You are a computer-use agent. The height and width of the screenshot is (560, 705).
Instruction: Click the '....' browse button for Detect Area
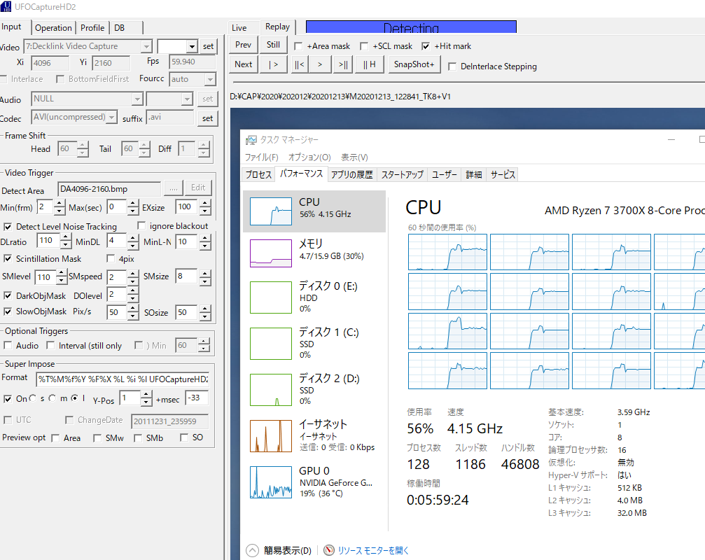[173, 188]
